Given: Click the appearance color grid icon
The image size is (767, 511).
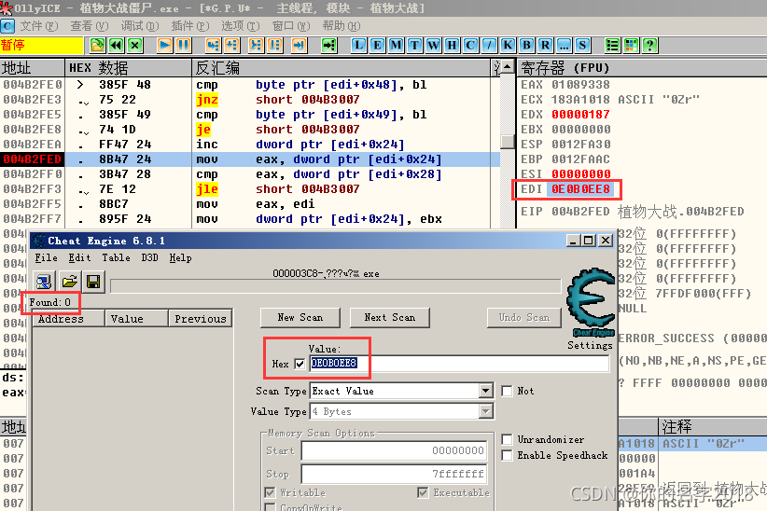Looking at the screenshot, I should (x=631, y=46).
